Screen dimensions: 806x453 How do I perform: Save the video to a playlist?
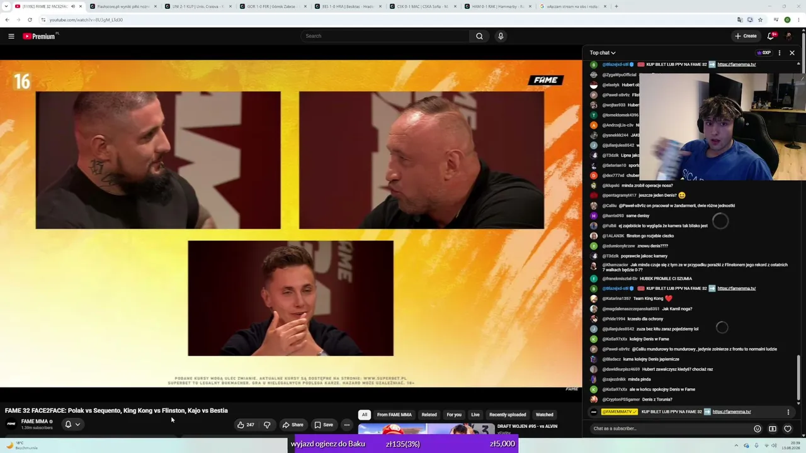[x=324, y=425]
